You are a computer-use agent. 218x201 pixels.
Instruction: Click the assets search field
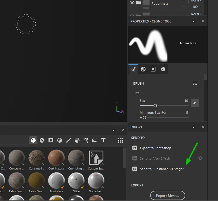[x=14, y=140]
